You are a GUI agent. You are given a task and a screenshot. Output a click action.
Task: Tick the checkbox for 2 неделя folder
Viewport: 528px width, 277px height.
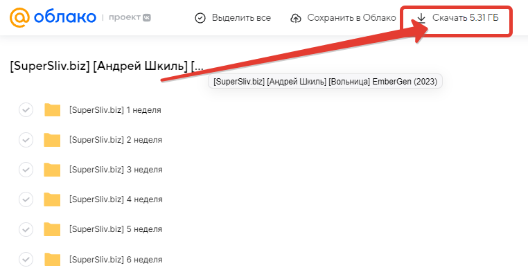26,140
